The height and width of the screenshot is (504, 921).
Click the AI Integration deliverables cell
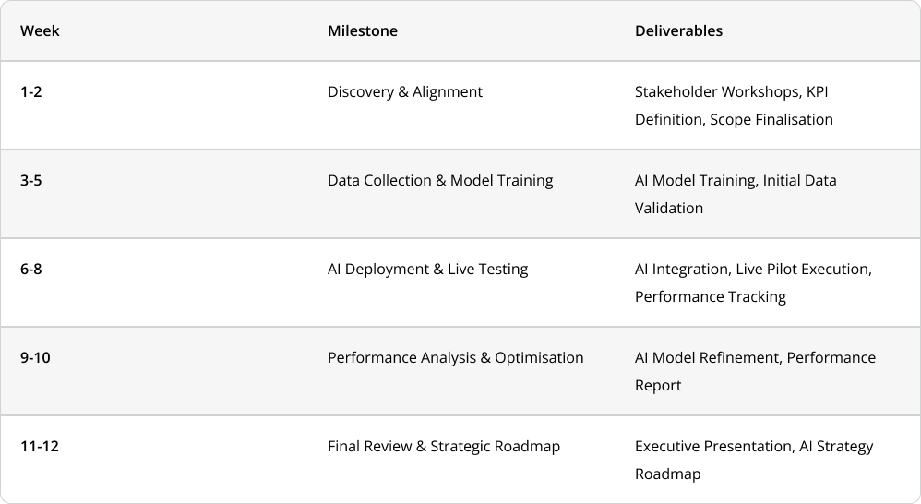753,283
